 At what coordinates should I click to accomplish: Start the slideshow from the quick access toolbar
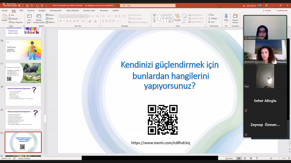click(42, 6)
